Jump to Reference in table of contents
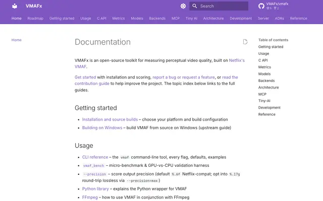 coord(267,114)
